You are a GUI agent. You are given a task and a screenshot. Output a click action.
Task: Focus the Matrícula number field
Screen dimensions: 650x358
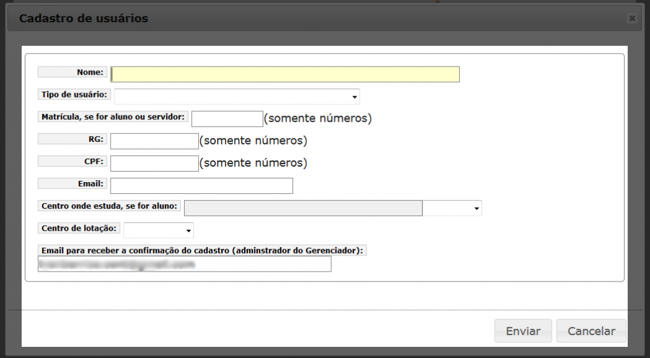click(227, 119)
